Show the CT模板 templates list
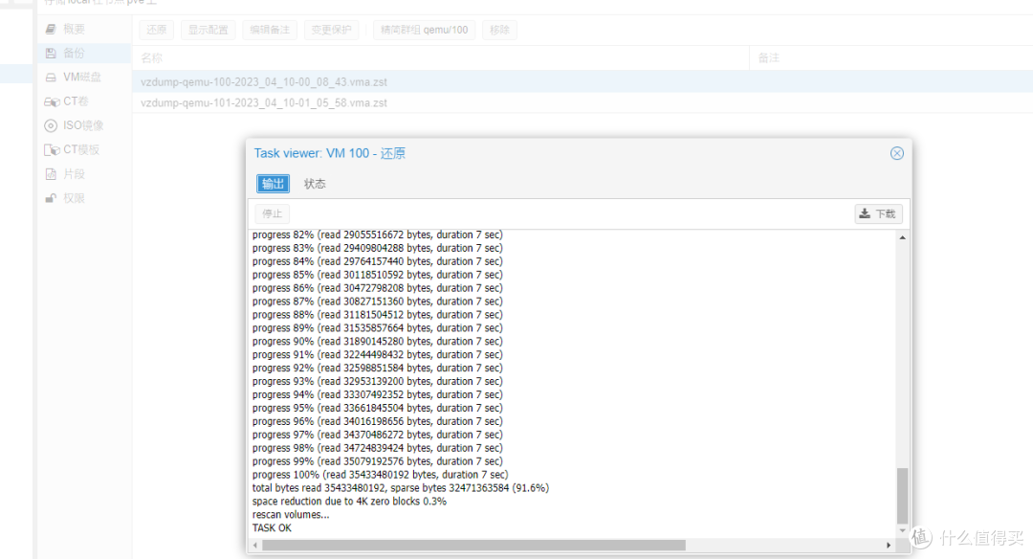Screen dimensions: 1033x559 pyautogui.click(x=80, y=149)
